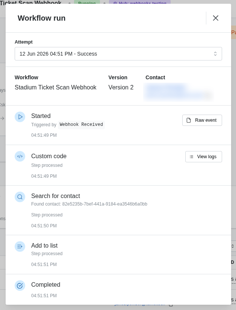
Task: Click the Running status badge behind dialog
Action: [87, 3]
